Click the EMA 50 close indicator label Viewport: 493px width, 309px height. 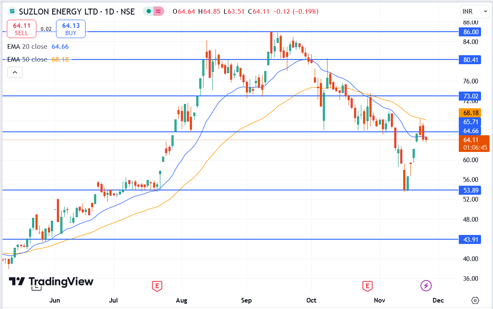pyautogui.click(x=27, y=59)
